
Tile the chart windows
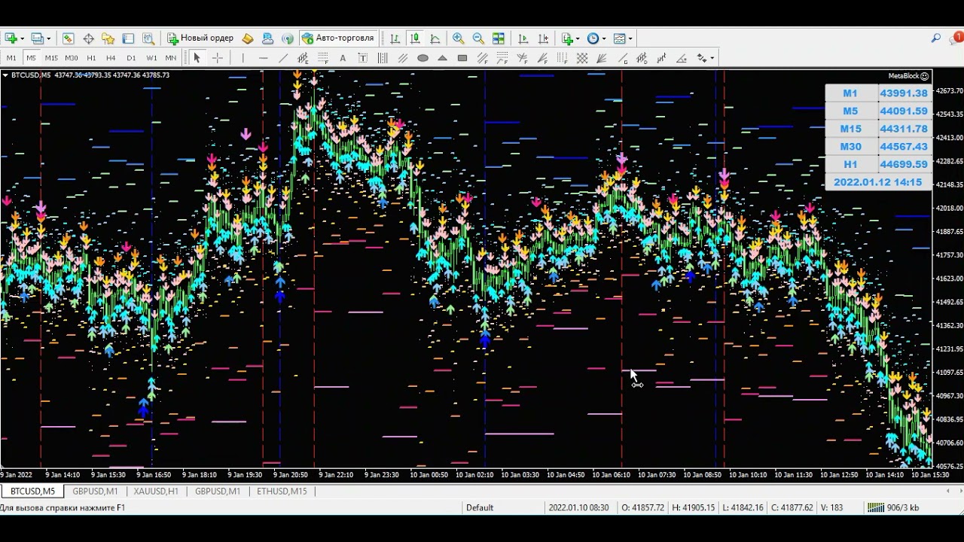[x=499, y=38]
